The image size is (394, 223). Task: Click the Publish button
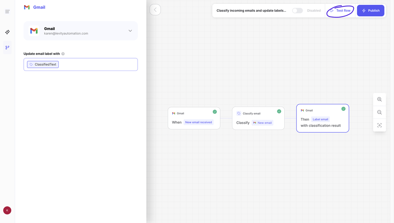371,11
